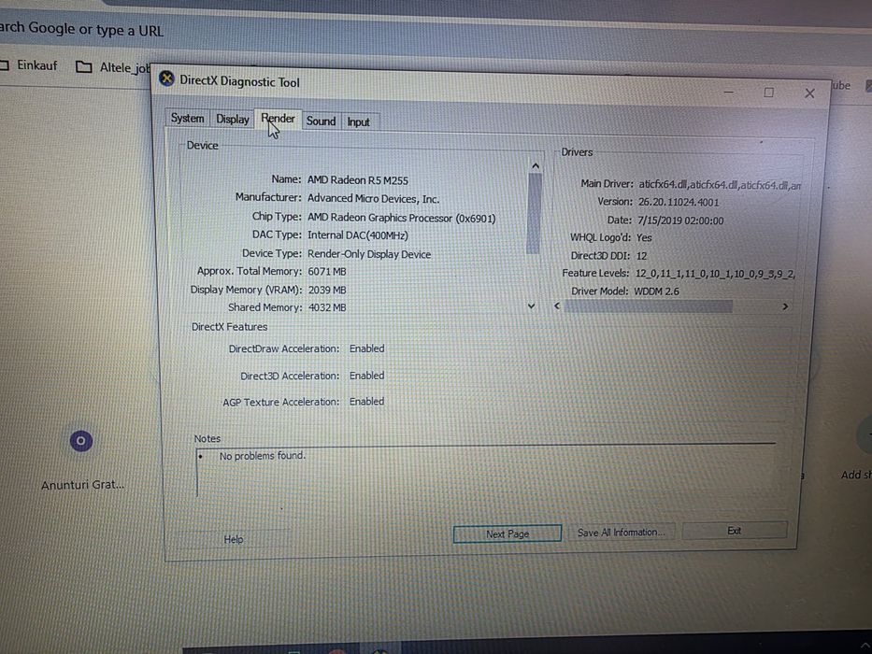Click the Chip Type value text
872x654 pixels.
(402, 218)
